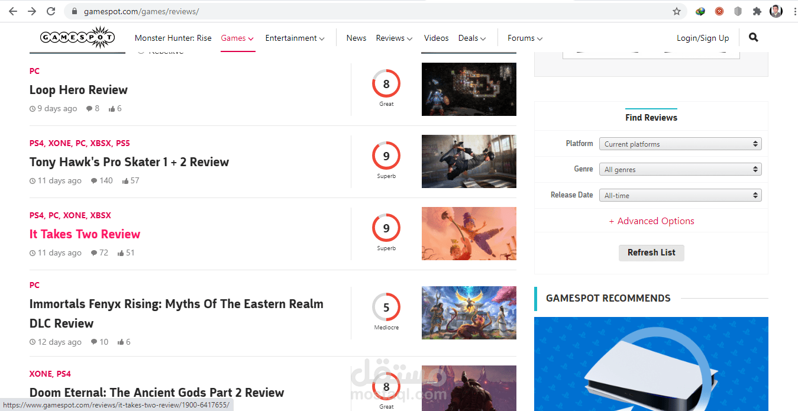Open Immortals Fenyx Rising DLC Review

176,313
